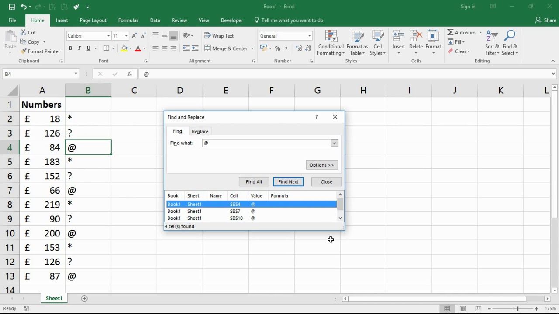Add a new sheet with plus icon
This screenshot has height=314, width=559.
pyautogui.click(x=84, y=298)
